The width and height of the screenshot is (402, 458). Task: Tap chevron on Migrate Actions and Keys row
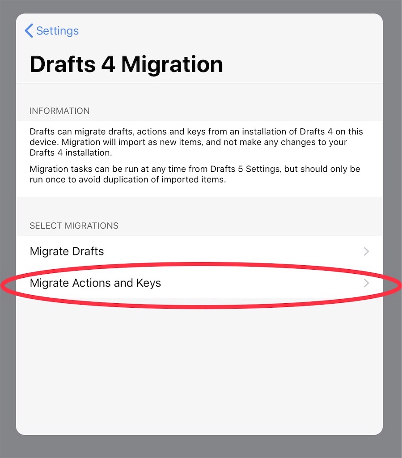366,283
